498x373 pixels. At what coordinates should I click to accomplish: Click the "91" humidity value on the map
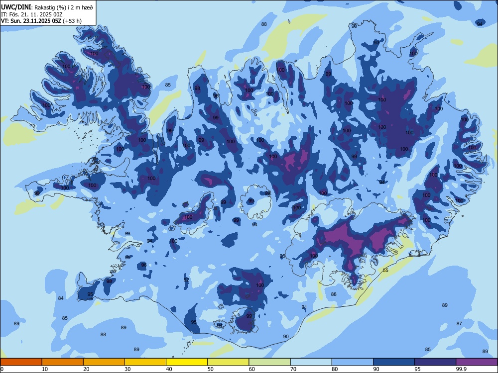coord(304,307)
